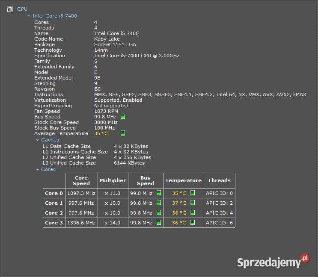
Task: Click the APIC ID: 2 cell
Action: (x=220, y=203)
